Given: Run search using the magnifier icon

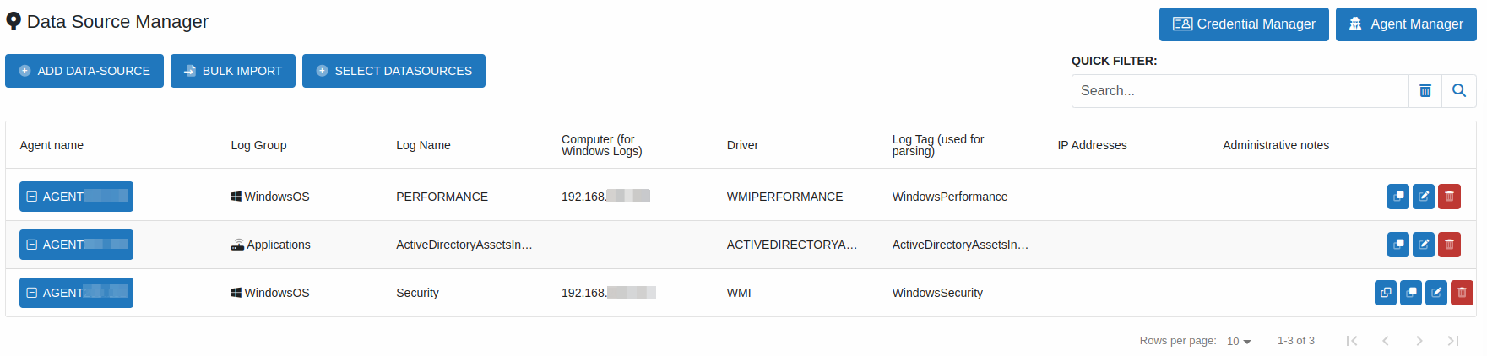Looking at the screenshot, I should pyautogui.click(x=1459, y=91).
